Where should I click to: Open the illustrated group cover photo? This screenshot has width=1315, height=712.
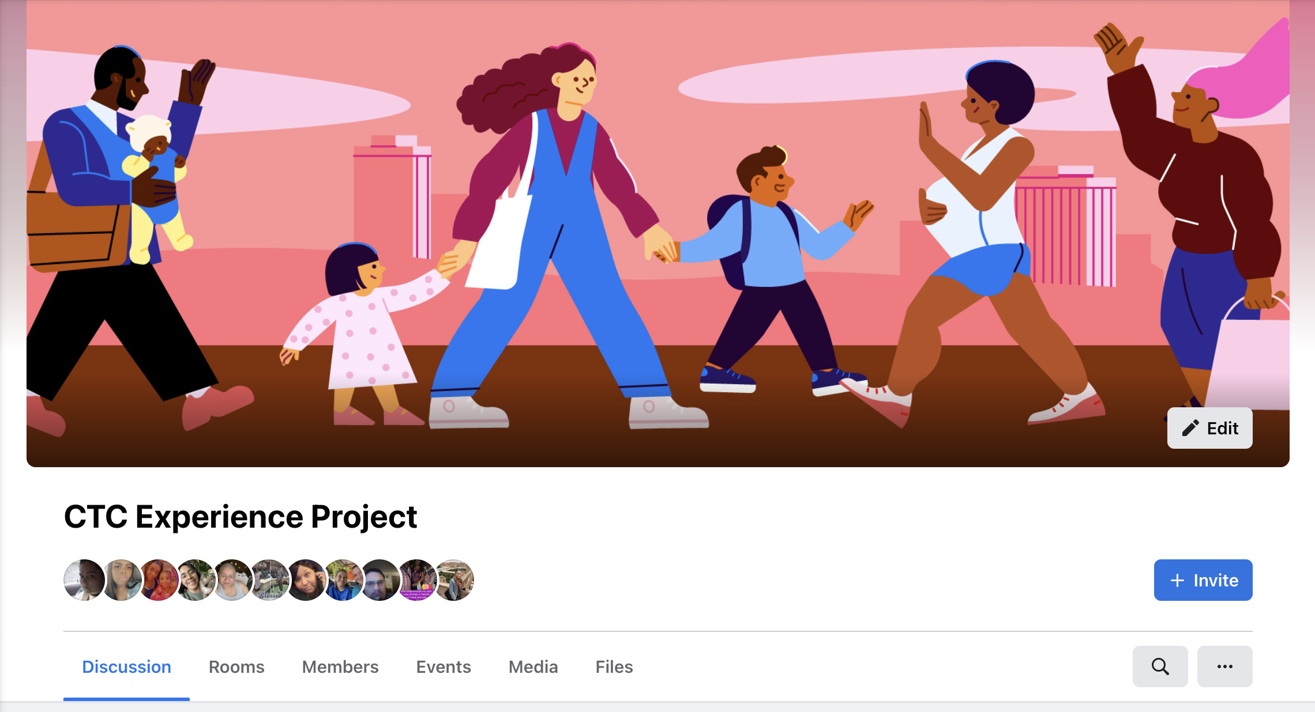click(x=658, y=233)
